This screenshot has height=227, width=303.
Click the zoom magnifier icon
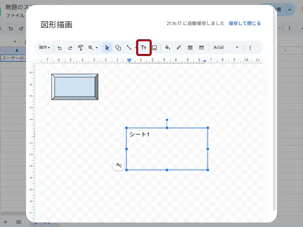point(91,48)
